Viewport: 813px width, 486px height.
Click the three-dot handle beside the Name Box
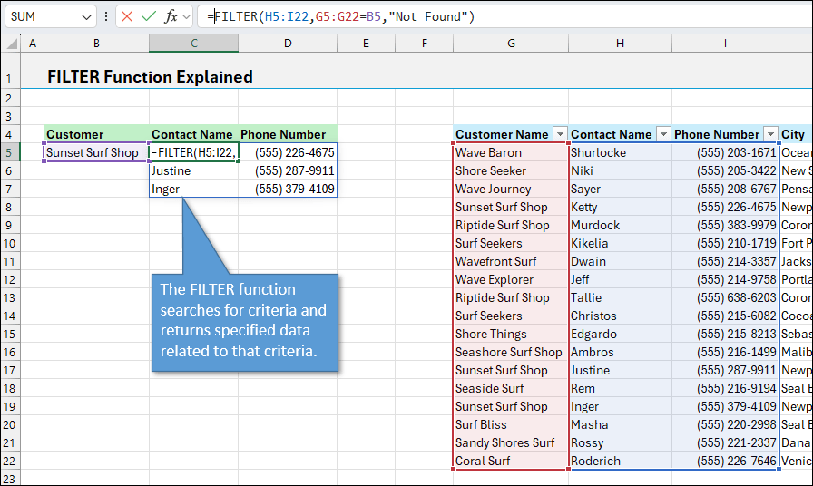107,16
